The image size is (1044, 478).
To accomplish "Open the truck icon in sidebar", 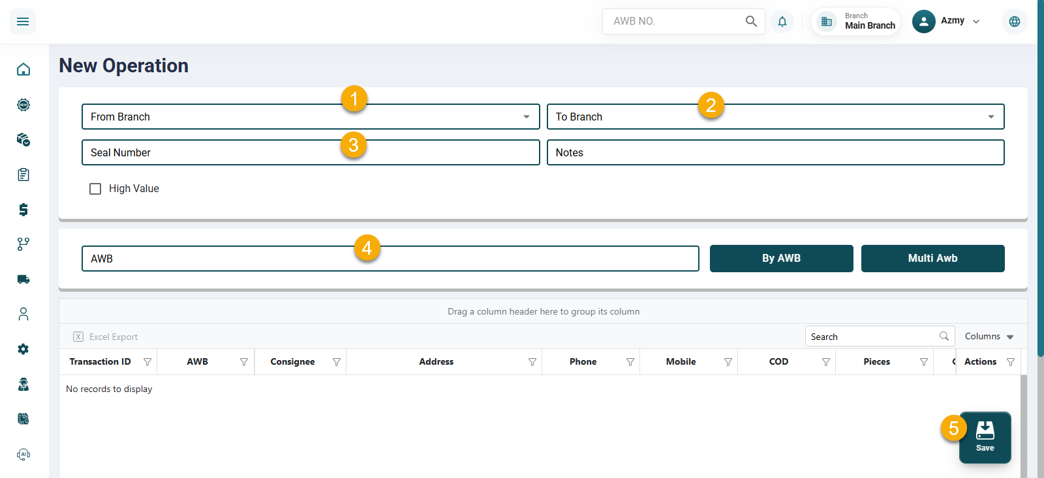I will 23,279.
